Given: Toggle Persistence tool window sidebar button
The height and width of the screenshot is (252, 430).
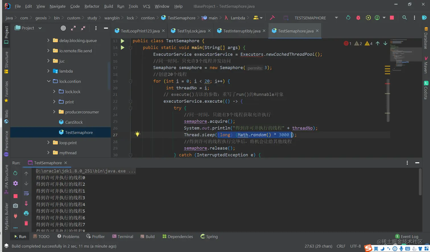Looking at the screenshot, I should click(x=6, y=144).
